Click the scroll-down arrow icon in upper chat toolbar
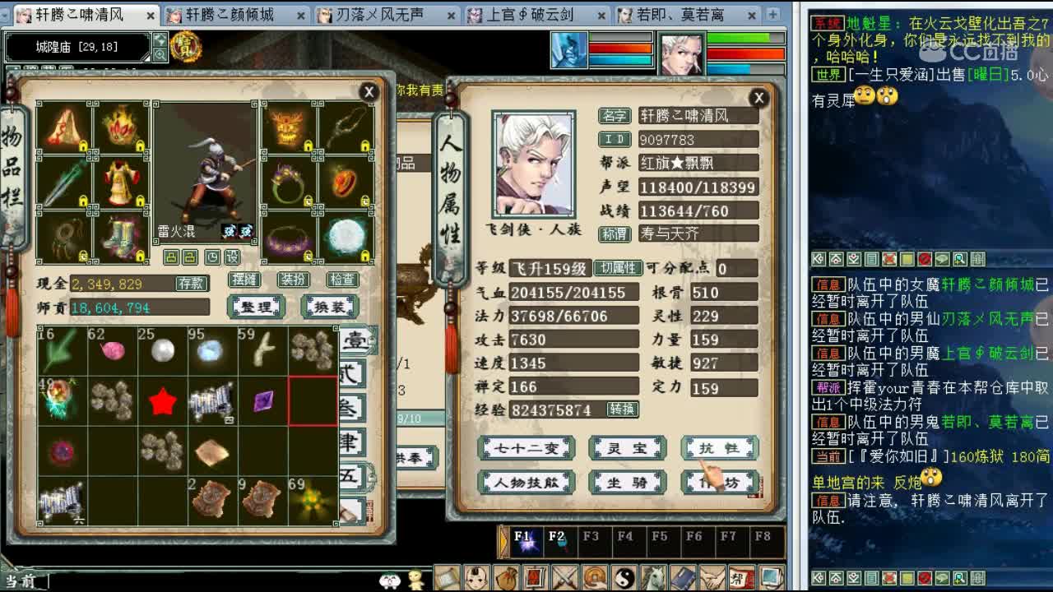This screenshot has width=1053, height=592. click(854, 259)
